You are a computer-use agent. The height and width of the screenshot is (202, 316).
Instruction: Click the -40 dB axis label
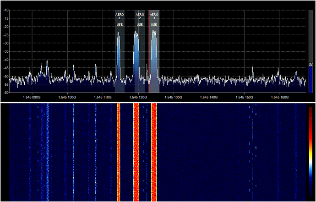(x=5, y=60)
